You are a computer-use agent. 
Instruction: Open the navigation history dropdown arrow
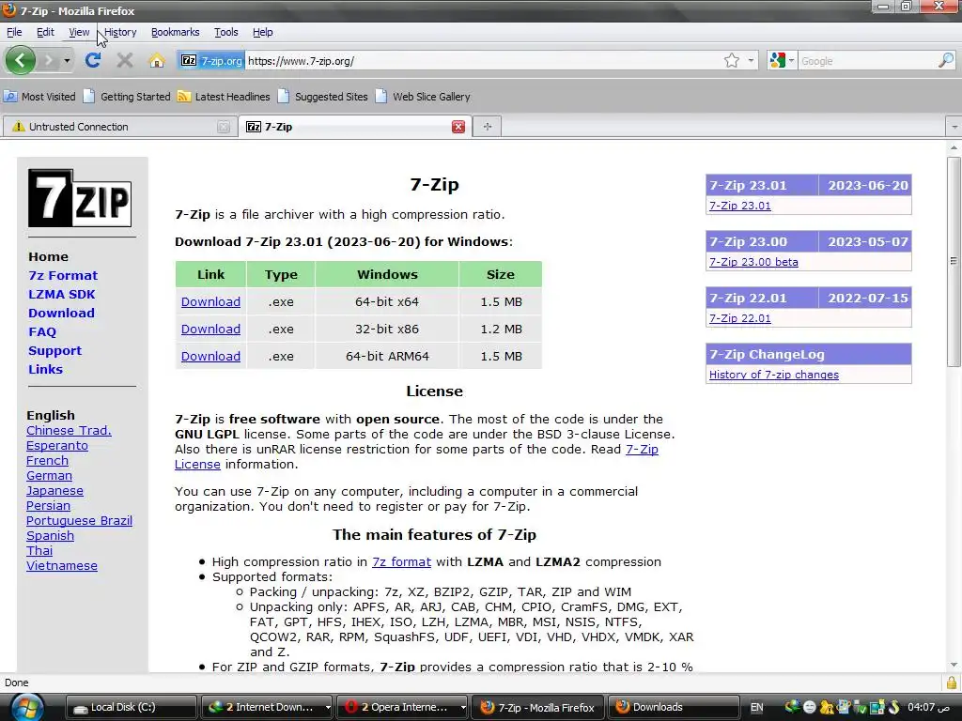point(67,61)
